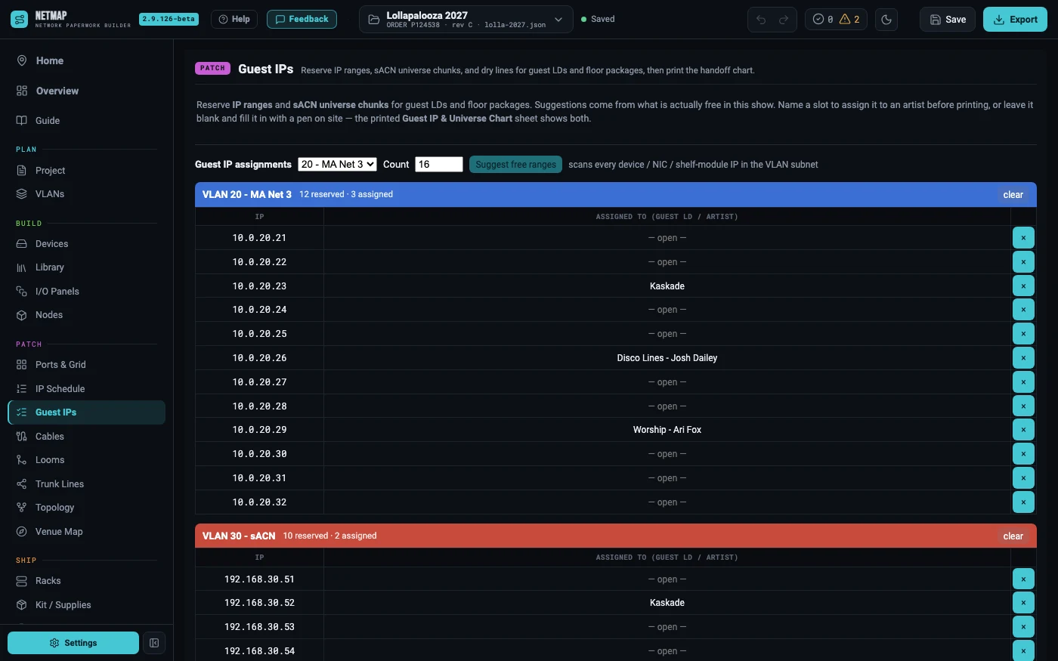The width and height of the screenshot is (1058, 661).
Task: Send Feedback
Action: [x=302, y=19]
